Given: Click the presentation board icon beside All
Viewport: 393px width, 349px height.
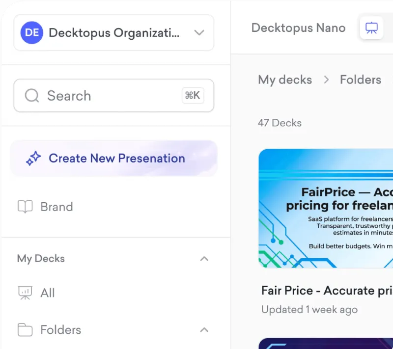Looking at the screenshot, I should (25, 293).
